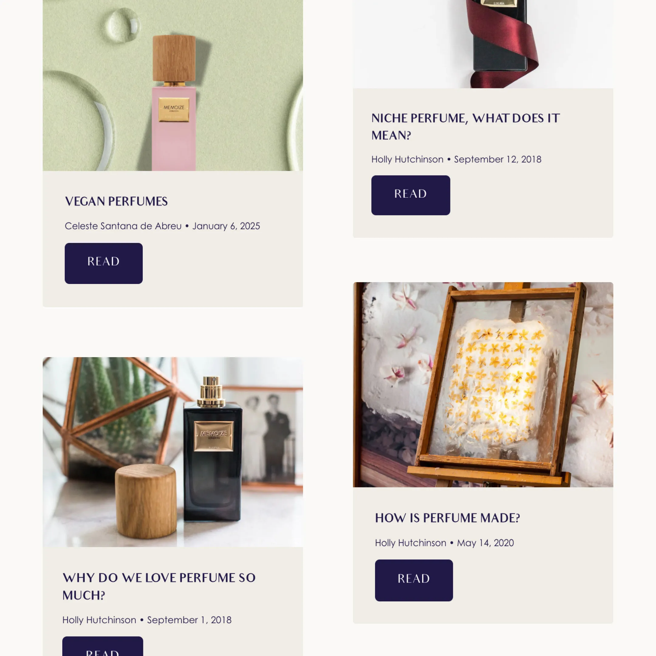Open Niche Perfume, What Does It Mean title
The image size is (656, 656).
tap(466, 127)
